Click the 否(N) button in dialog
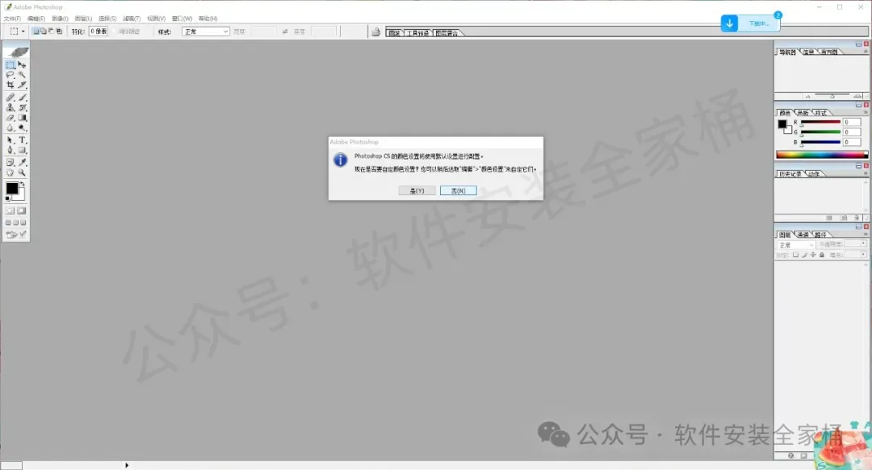Viewport: 872px width, 470px height. [x=459, y=190]
